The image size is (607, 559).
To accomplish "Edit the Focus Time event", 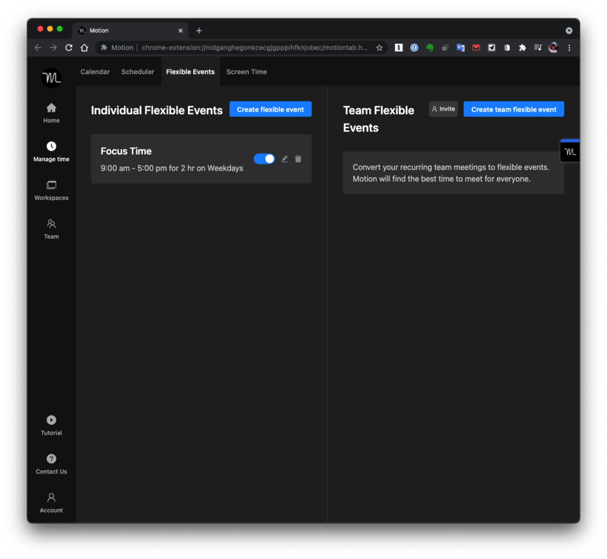I will pos(285,159).
